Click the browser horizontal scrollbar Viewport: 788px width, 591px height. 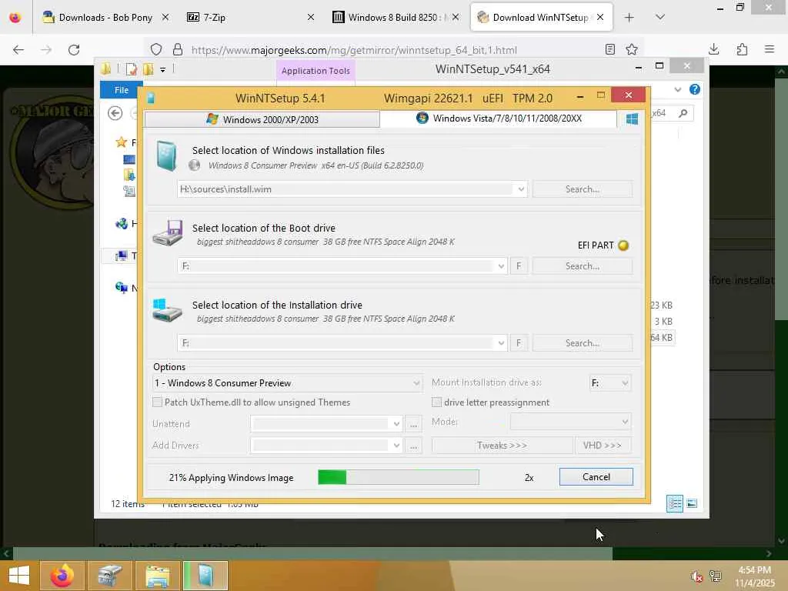[312, 553]
